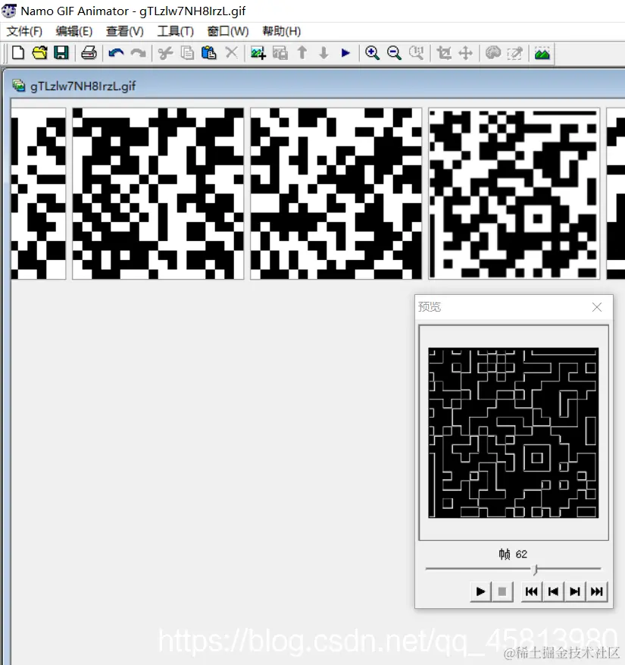Viewport: 625px width, 665px height.
Task: Click the Optimize palette icon
Action: coord(492,53)
